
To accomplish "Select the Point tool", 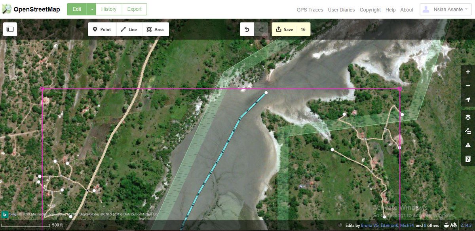I will click(x=102, y=29).
